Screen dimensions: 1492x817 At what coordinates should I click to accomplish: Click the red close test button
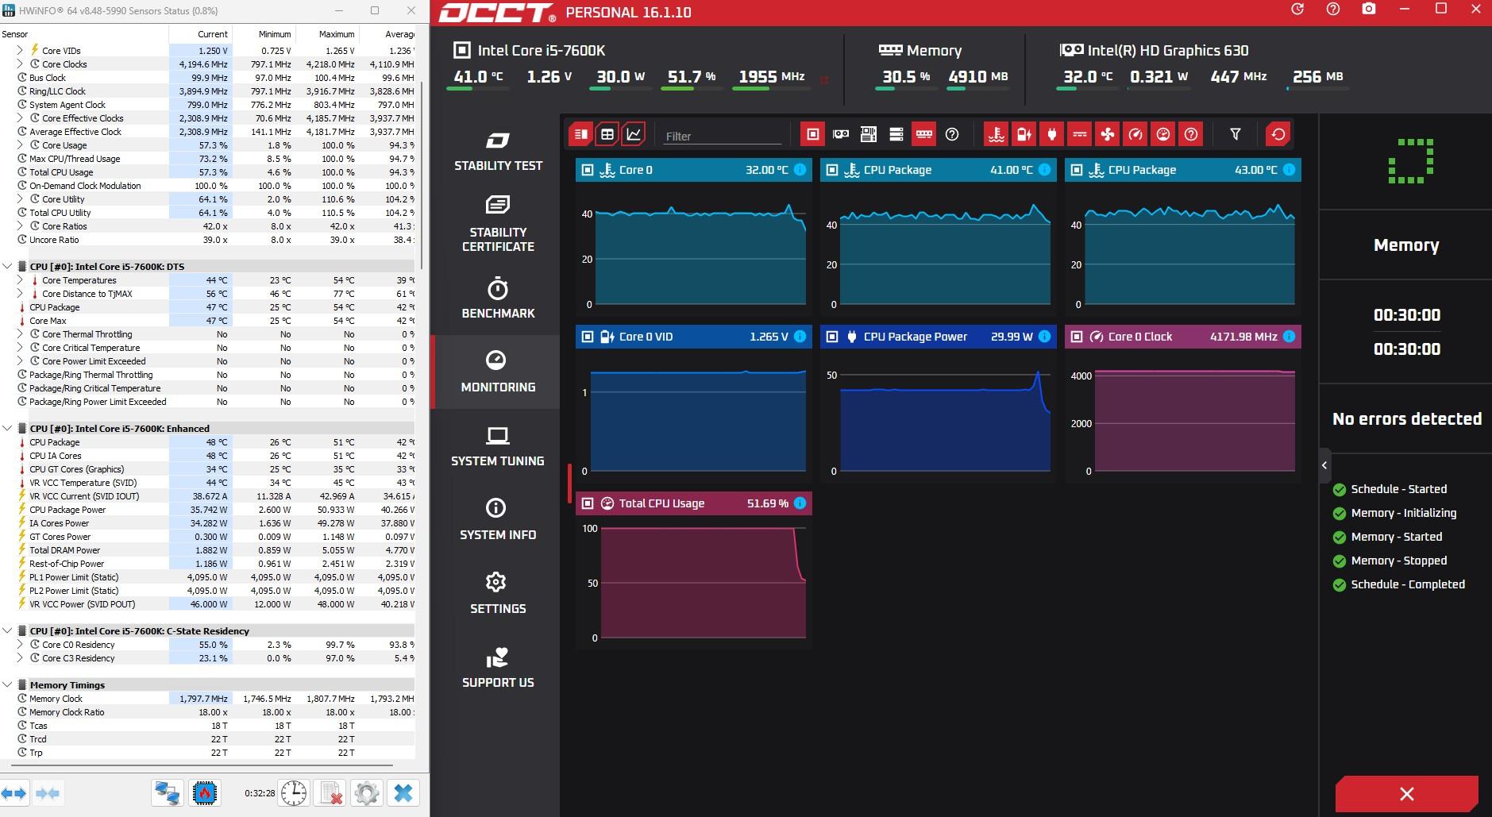[1406, 794]
